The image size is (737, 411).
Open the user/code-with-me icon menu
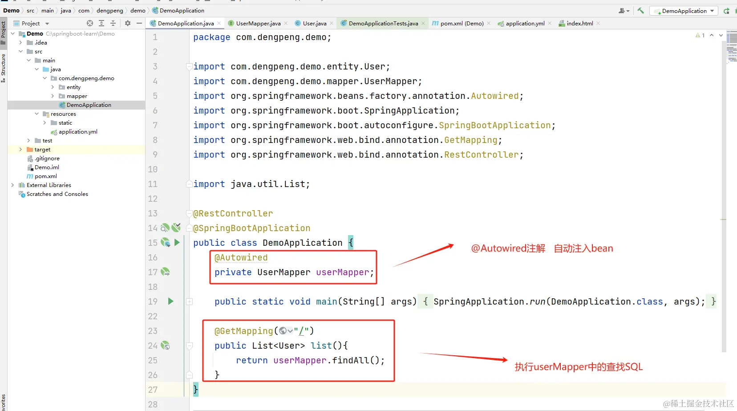[624, 11]
